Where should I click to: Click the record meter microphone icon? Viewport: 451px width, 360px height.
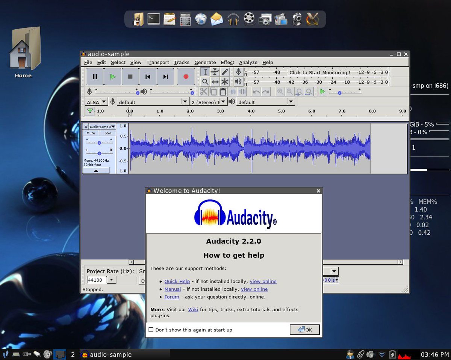tap(238, 72)
